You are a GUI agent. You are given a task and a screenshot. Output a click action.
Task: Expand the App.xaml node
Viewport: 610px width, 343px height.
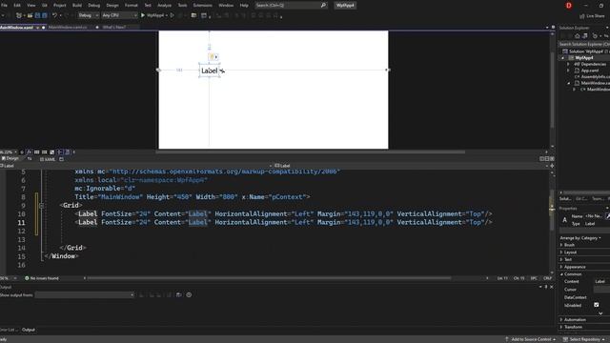tap(568, 71)
